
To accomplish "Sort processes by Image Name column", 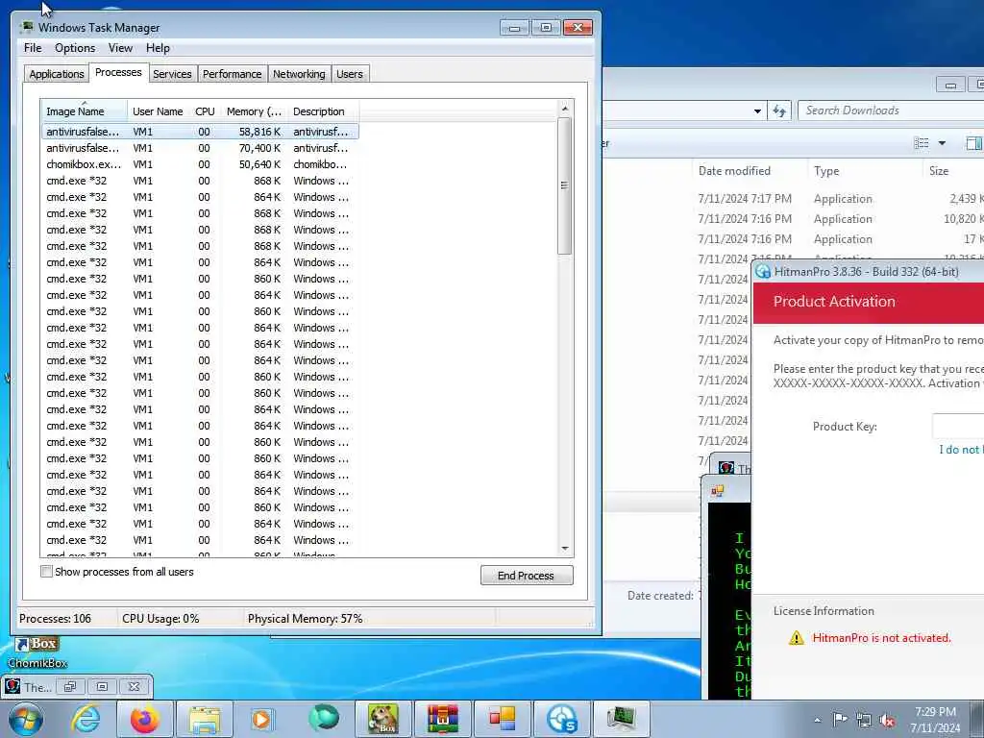I will click(84, 111).
